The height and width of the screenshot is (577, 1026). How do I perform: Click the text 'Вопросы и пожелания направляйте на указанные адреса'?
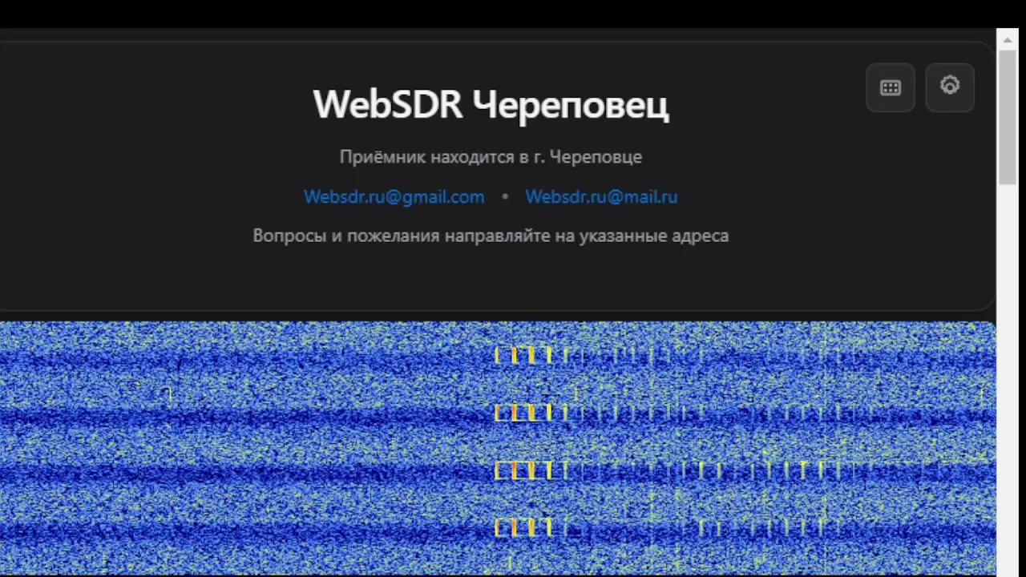491,236
